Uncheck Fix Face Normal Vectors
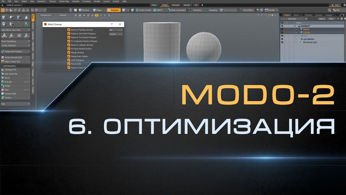The width and height of the screenshot is (346, 195). (x=69, y=49)
